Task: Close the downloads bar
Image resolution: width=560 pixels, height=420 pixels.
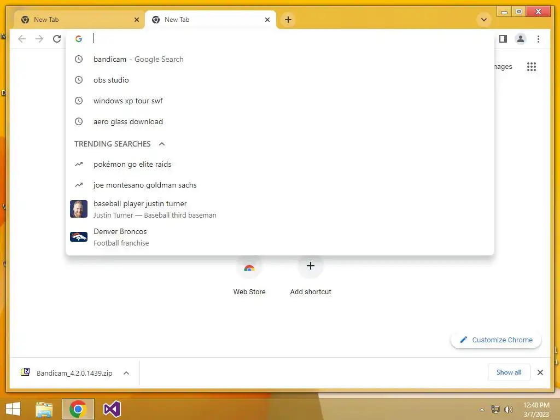Action: coord(540,372)
